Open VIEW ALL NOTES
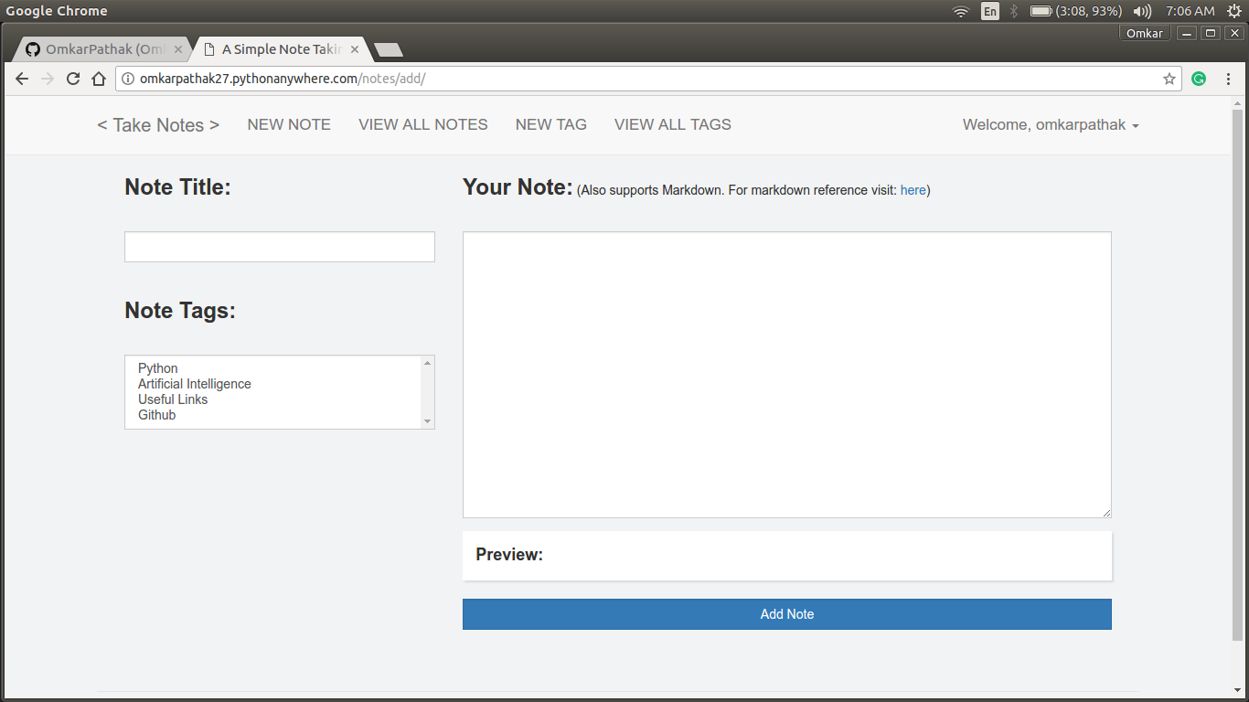The height and width of the screenshot is (702, 1249). (423, 124)
